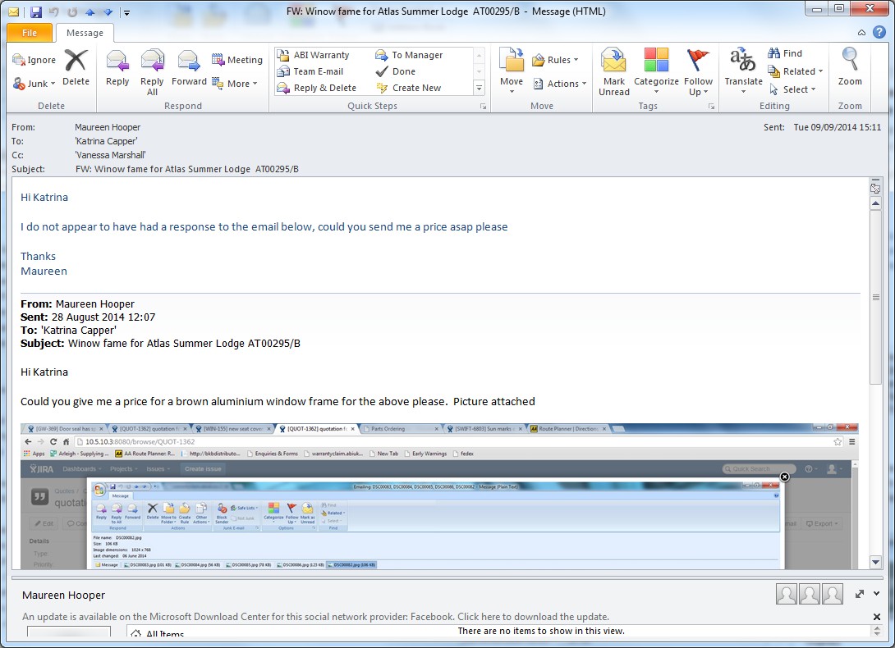Viewport: 895px width, 648px height.
Task: Reply to the sender
Action: [117, 67]
